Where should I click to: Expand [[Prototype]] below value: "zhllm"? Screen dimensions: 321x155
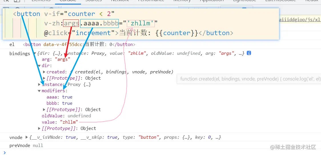point(39,128)
